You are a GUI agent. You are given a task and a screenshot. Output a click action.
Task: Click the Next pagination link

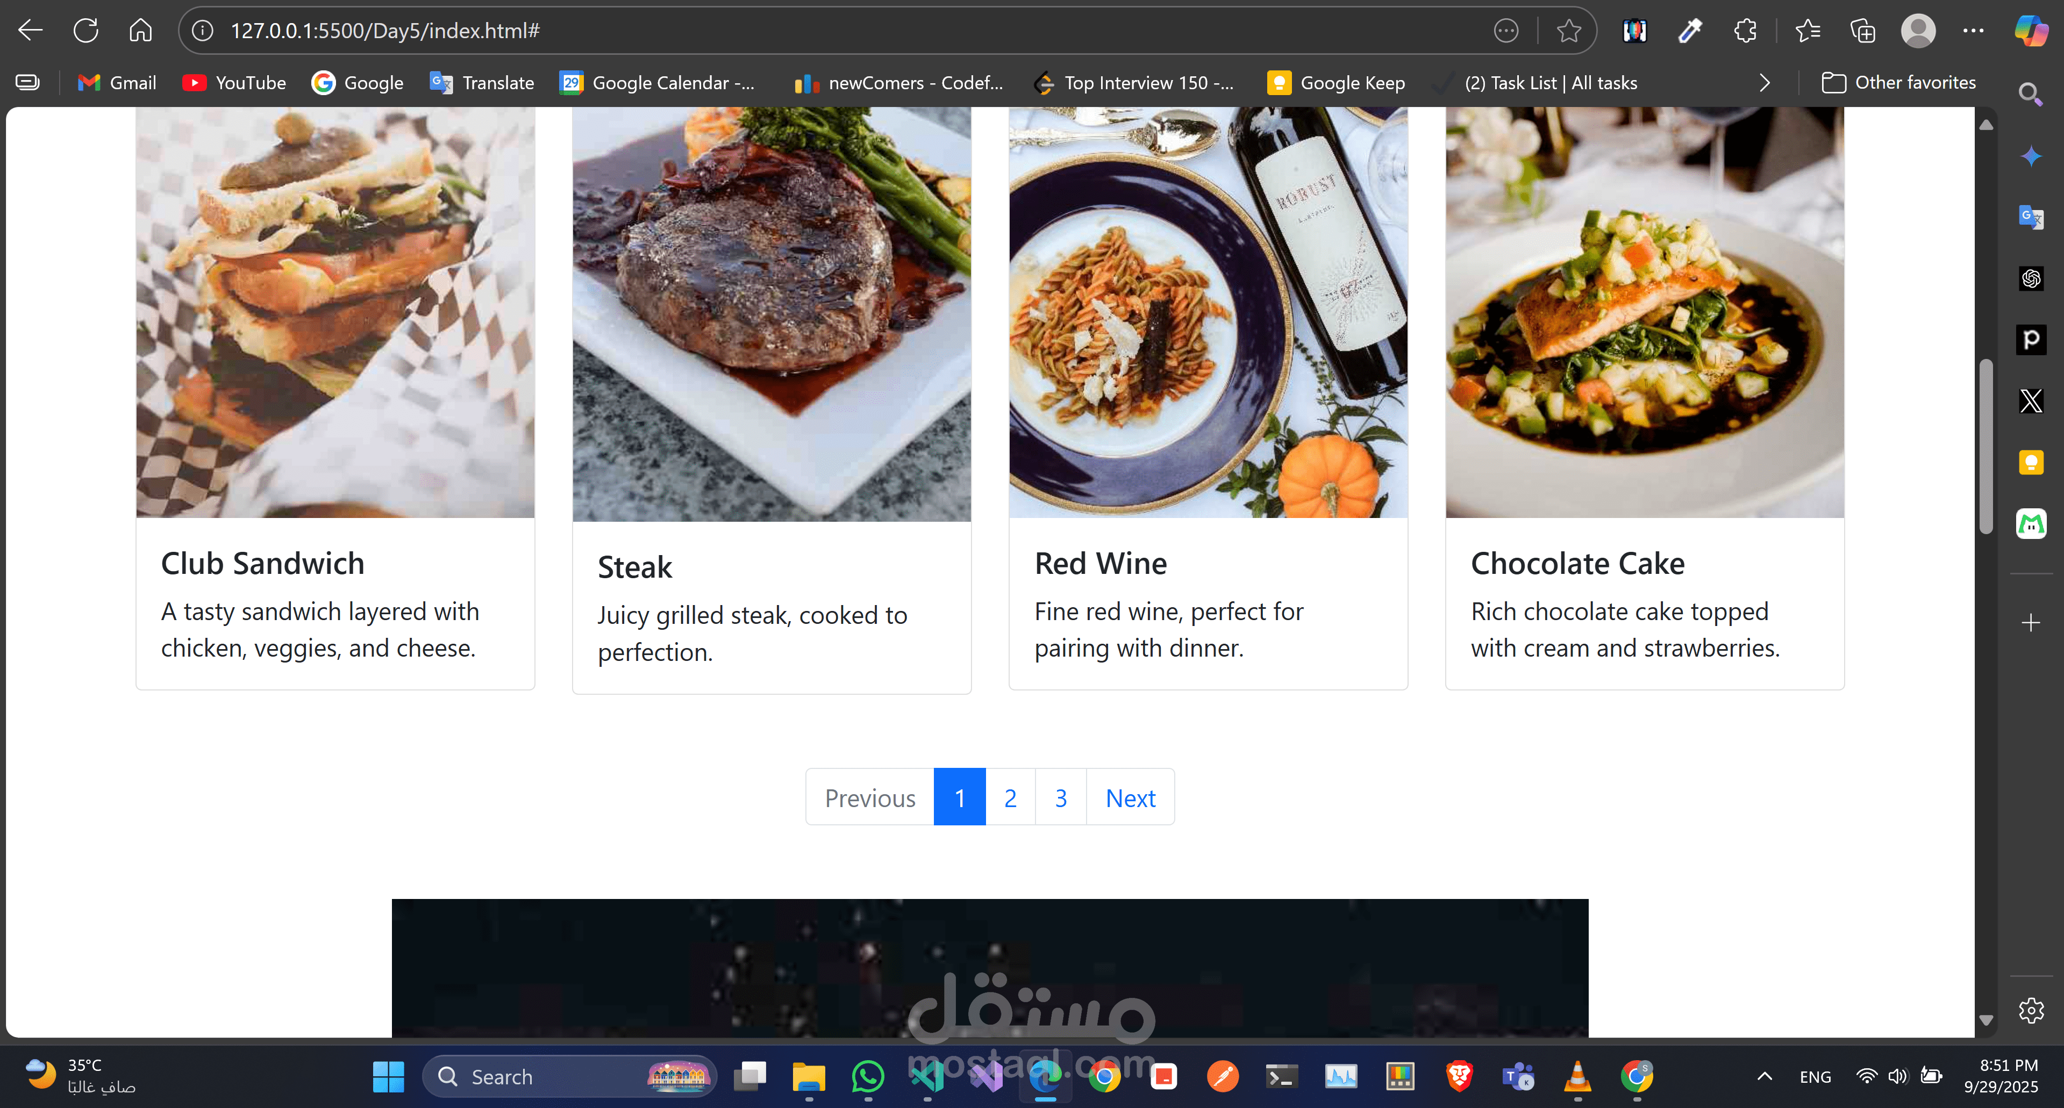[x=1130, y=797]
